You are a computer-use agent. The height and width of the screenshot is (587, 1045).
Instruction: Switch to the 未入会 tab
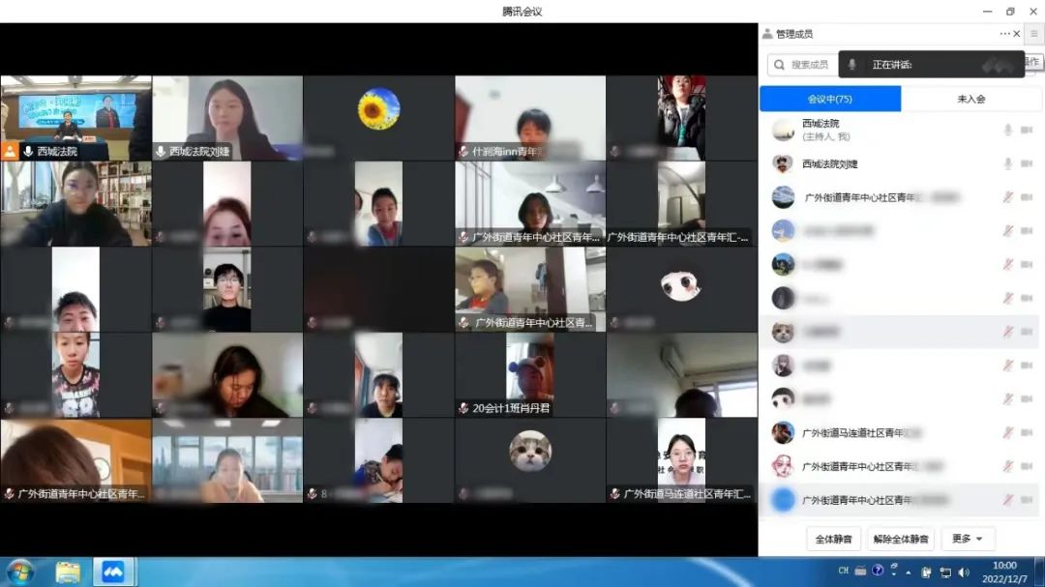tap(971, 99)
